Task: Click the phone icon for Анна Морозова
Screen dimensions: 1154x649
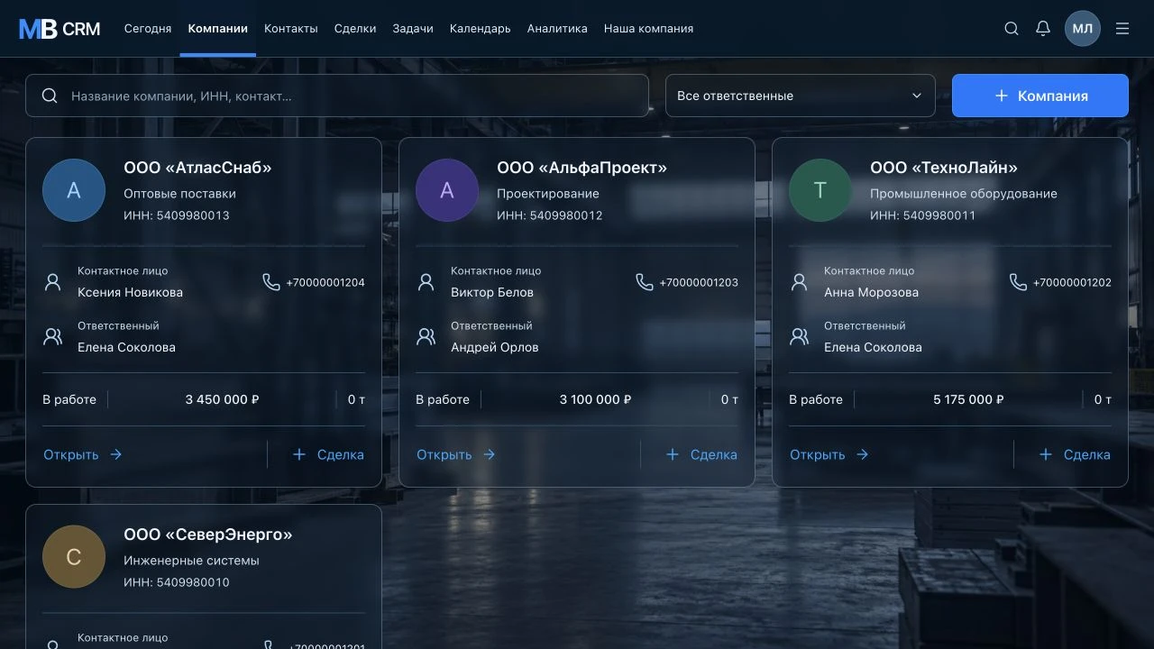Action: 1018,282
